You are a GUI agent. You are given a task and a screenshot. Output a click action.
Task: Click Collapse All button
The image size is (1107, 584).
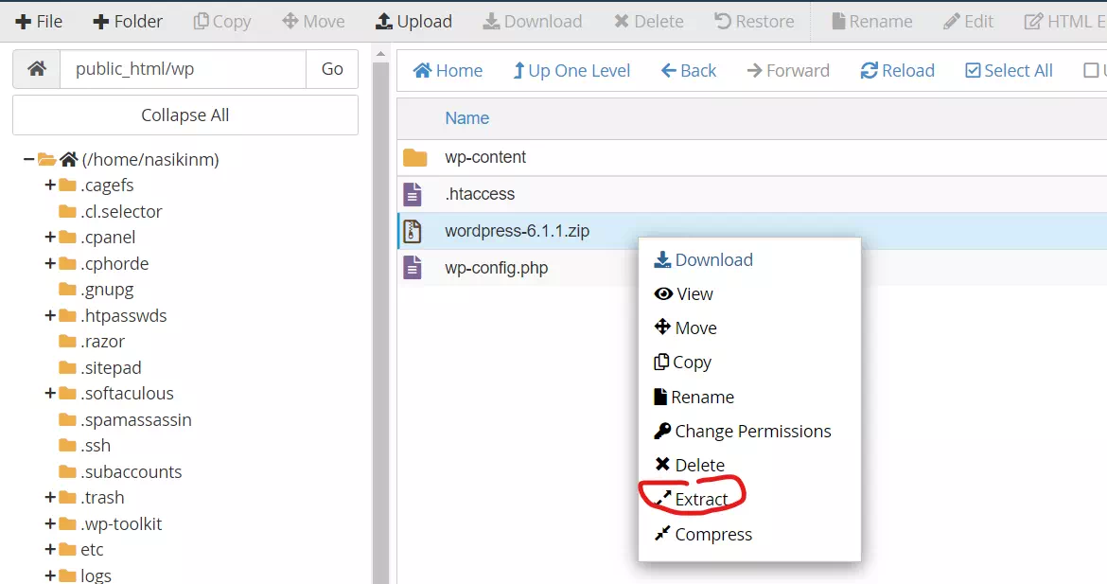click(x=184, y=115)
